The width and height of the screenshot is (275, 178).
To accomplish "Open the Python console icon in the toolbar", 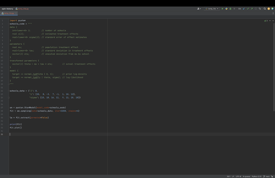I will click(226, 9).
